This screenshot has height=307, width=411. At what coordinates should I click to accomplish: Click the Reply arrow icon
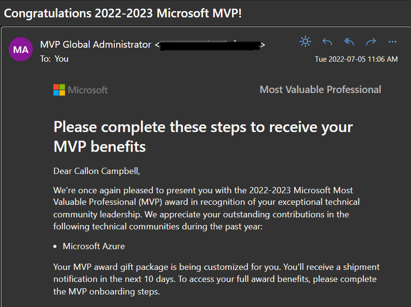327,42
